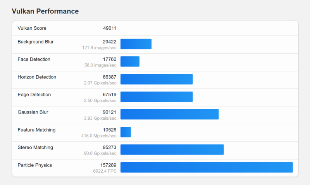The height and width of the screenshot is (185, 310).
Task: Select the Vulkan Score value 49011
Action: point(110,28)
